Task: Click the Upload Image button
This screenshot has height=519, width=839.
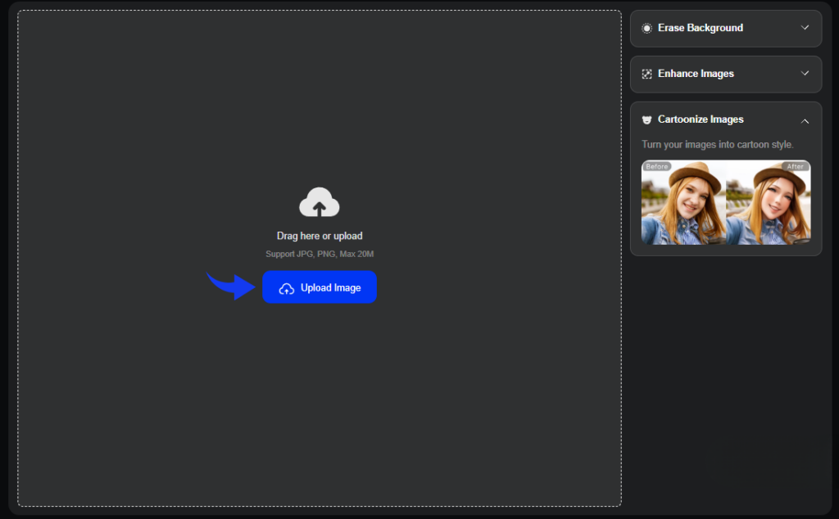Action: click(320, 287)
